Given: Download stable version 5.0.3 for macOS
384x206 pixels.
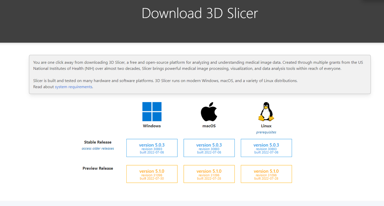Looking at the screenshot, I should point(209,148).
